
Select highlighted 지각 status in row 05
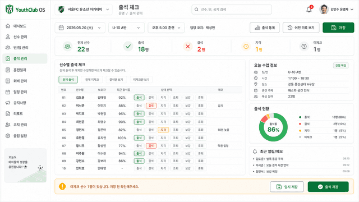[x=163, y=130]
